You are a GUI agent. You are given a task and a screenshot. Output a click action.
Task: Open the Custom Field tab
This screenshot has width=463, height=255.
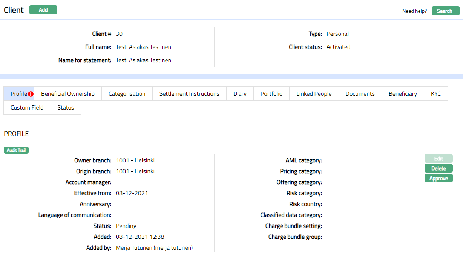[27, 108]
